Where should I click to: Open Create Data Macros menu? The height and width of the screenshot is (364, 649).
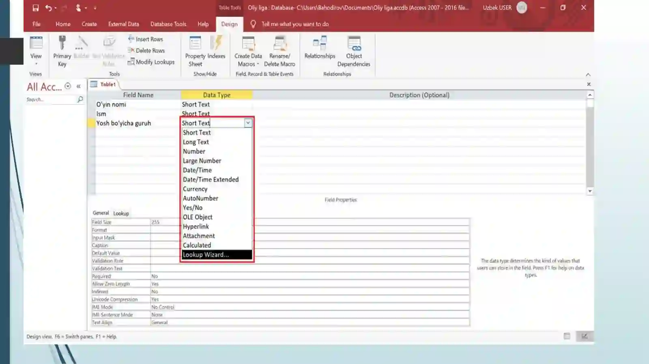(248, 52)
